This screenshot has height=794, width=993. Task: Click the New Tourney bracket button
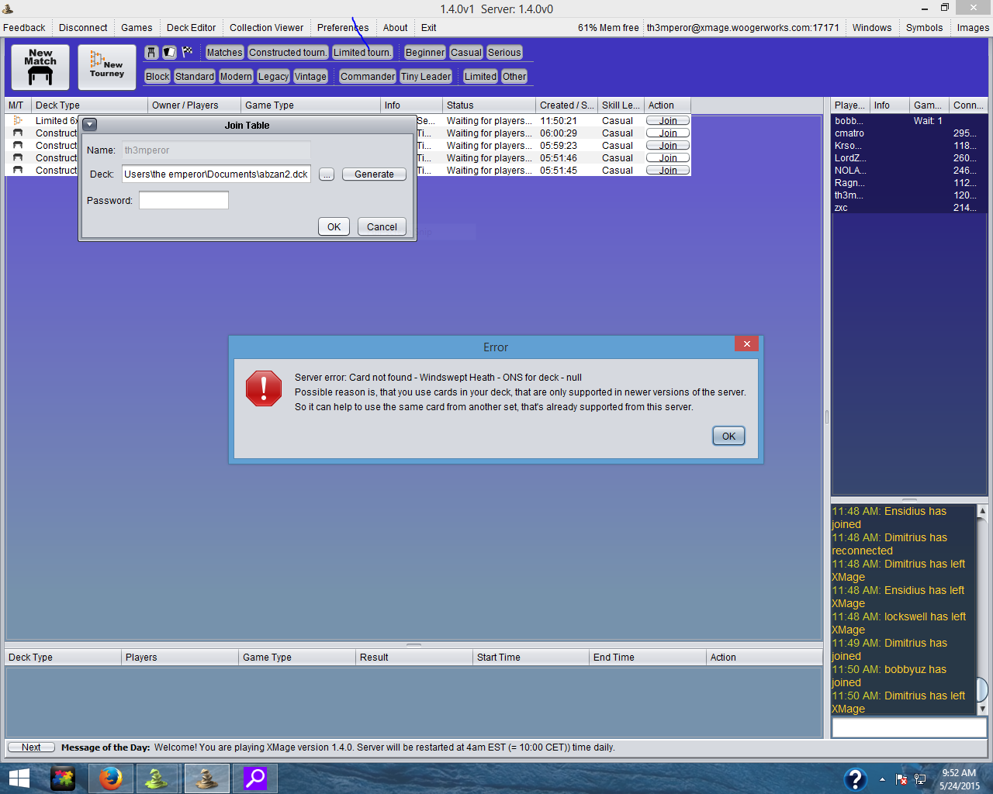pos(107,67)
